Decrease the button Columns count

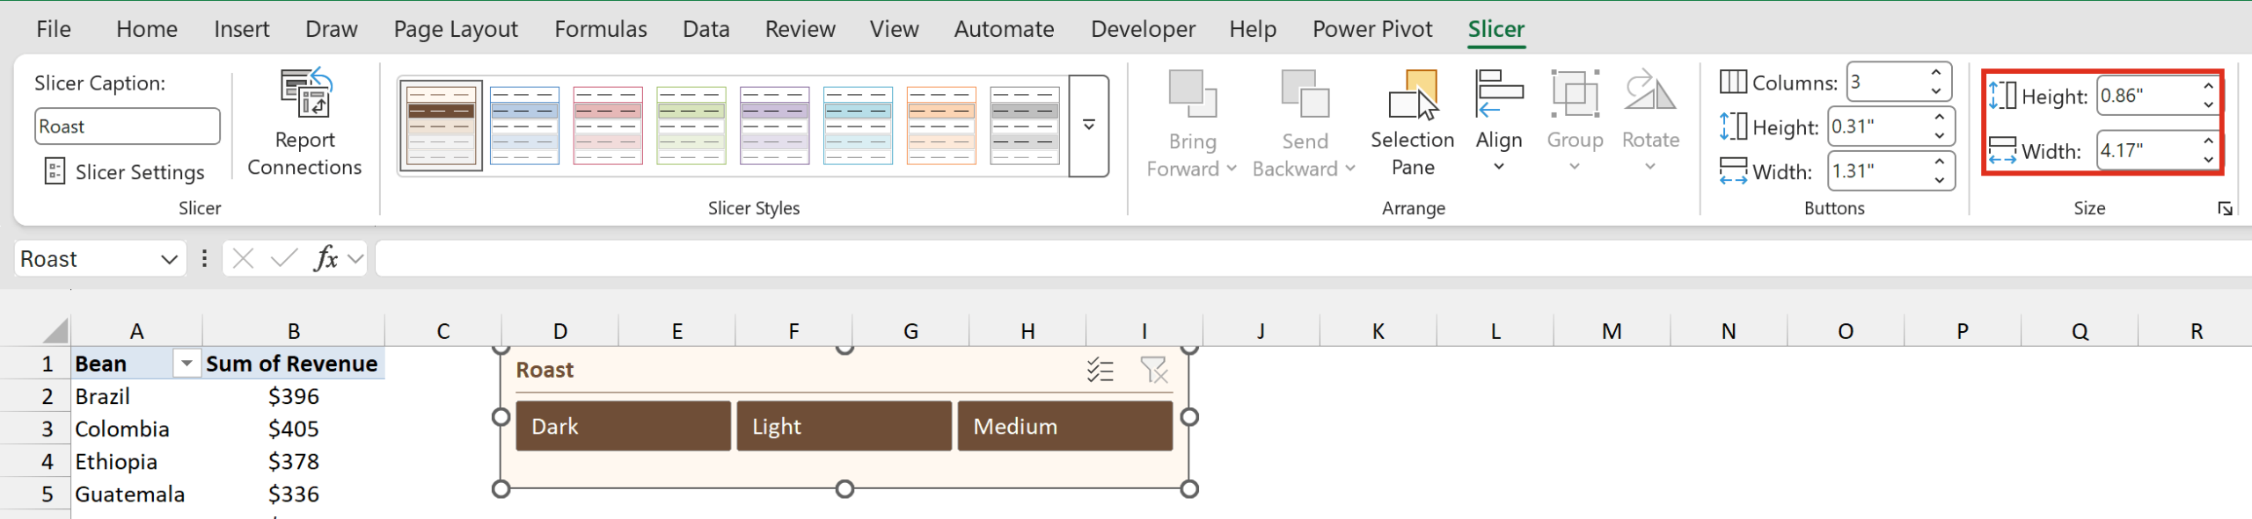(x=1936, y=91)
